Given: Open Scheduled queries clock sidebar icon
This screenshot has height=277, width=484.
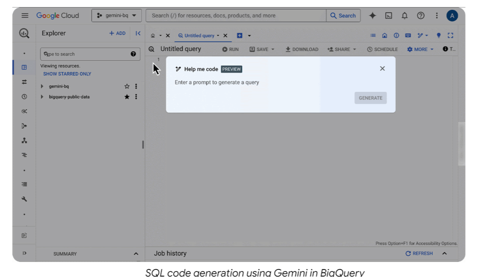Looking at the screenshot, I should (x=24, y=97).
